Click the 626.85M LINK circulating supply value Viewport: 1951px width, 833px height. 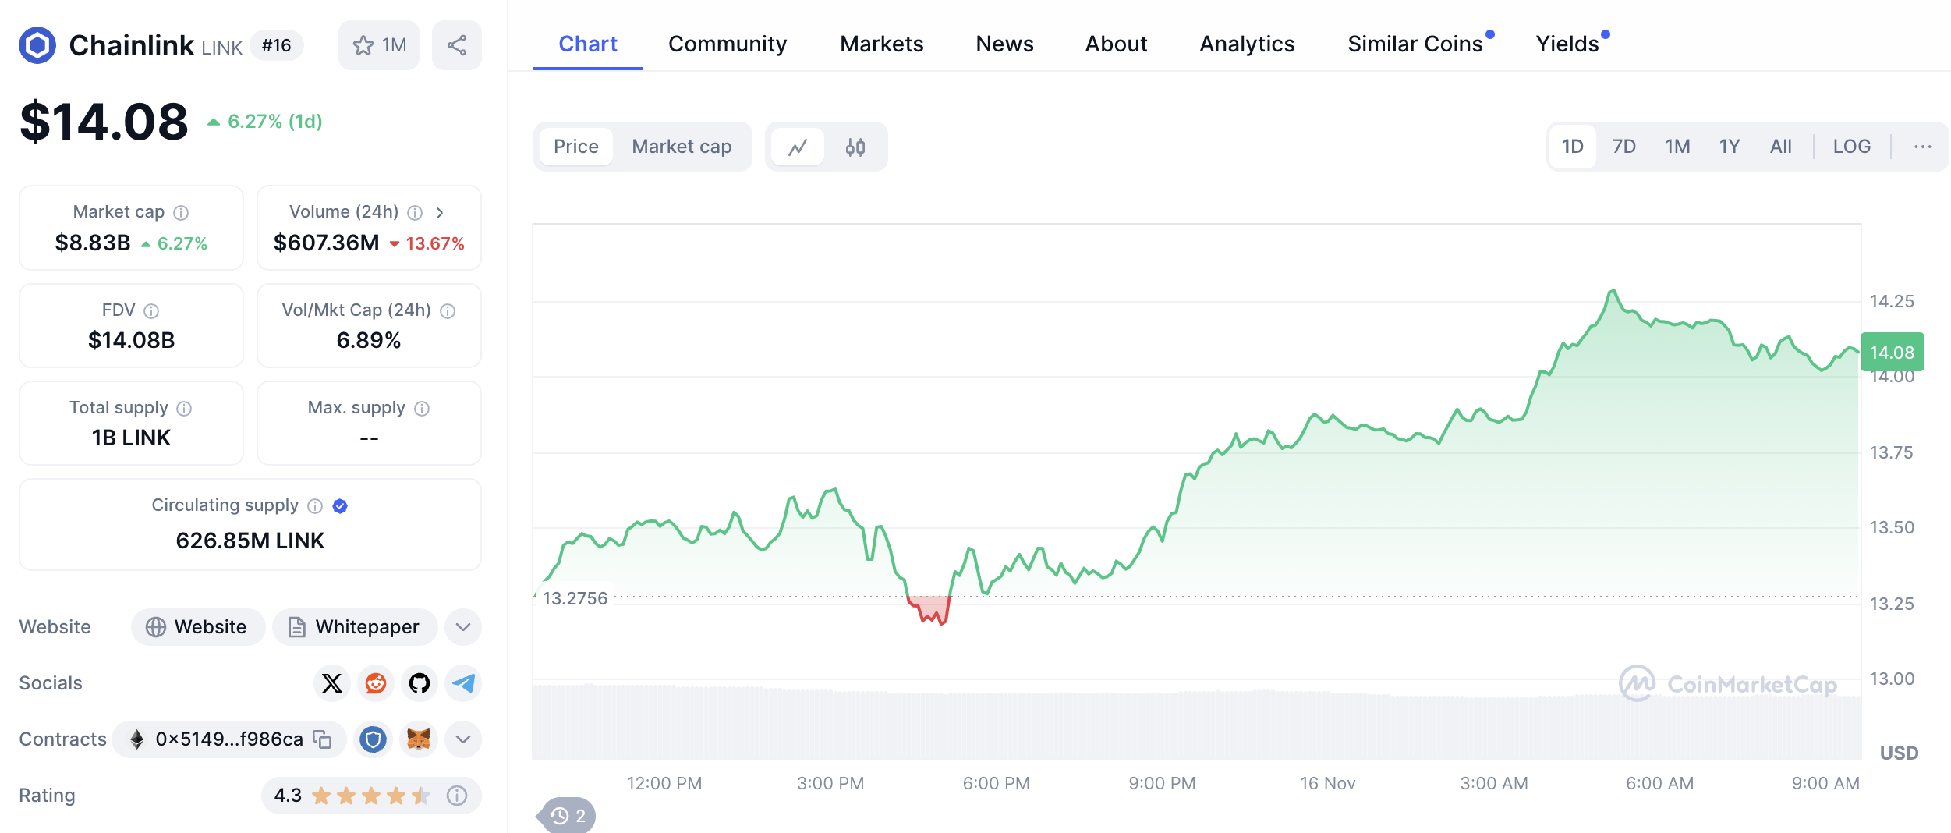tap(250, 541)
